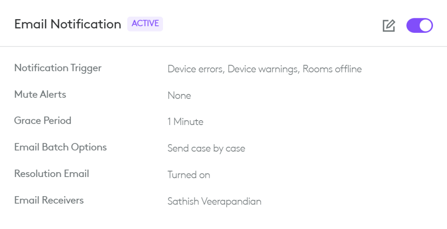
Task: Select the Email Receivers label
Action: [49, 200]
